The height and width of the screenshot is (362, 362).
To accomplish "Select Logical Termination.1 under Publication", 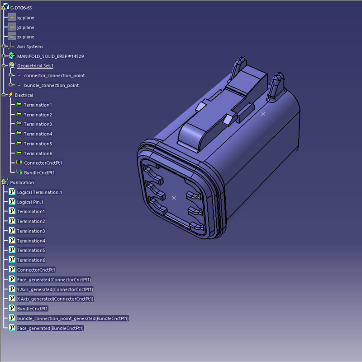I will click(39, 192).
